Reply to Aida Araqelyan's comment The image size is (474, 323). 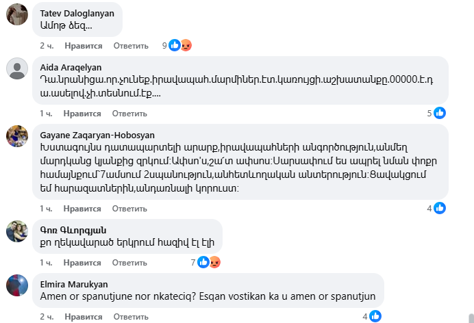pos(129,113)
